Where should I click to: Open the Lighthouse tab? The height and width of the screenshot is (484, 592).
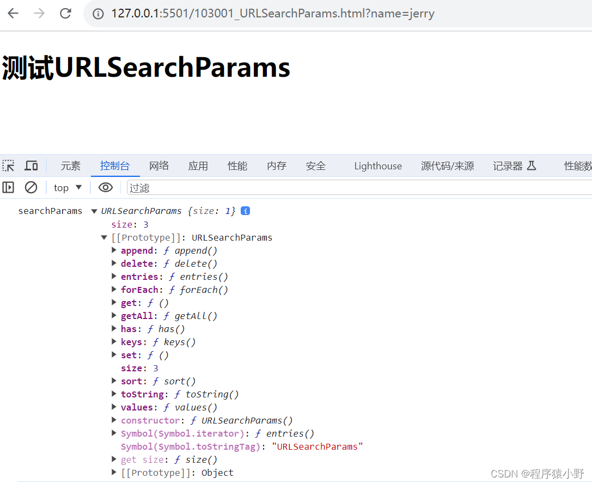pos(378,166)
